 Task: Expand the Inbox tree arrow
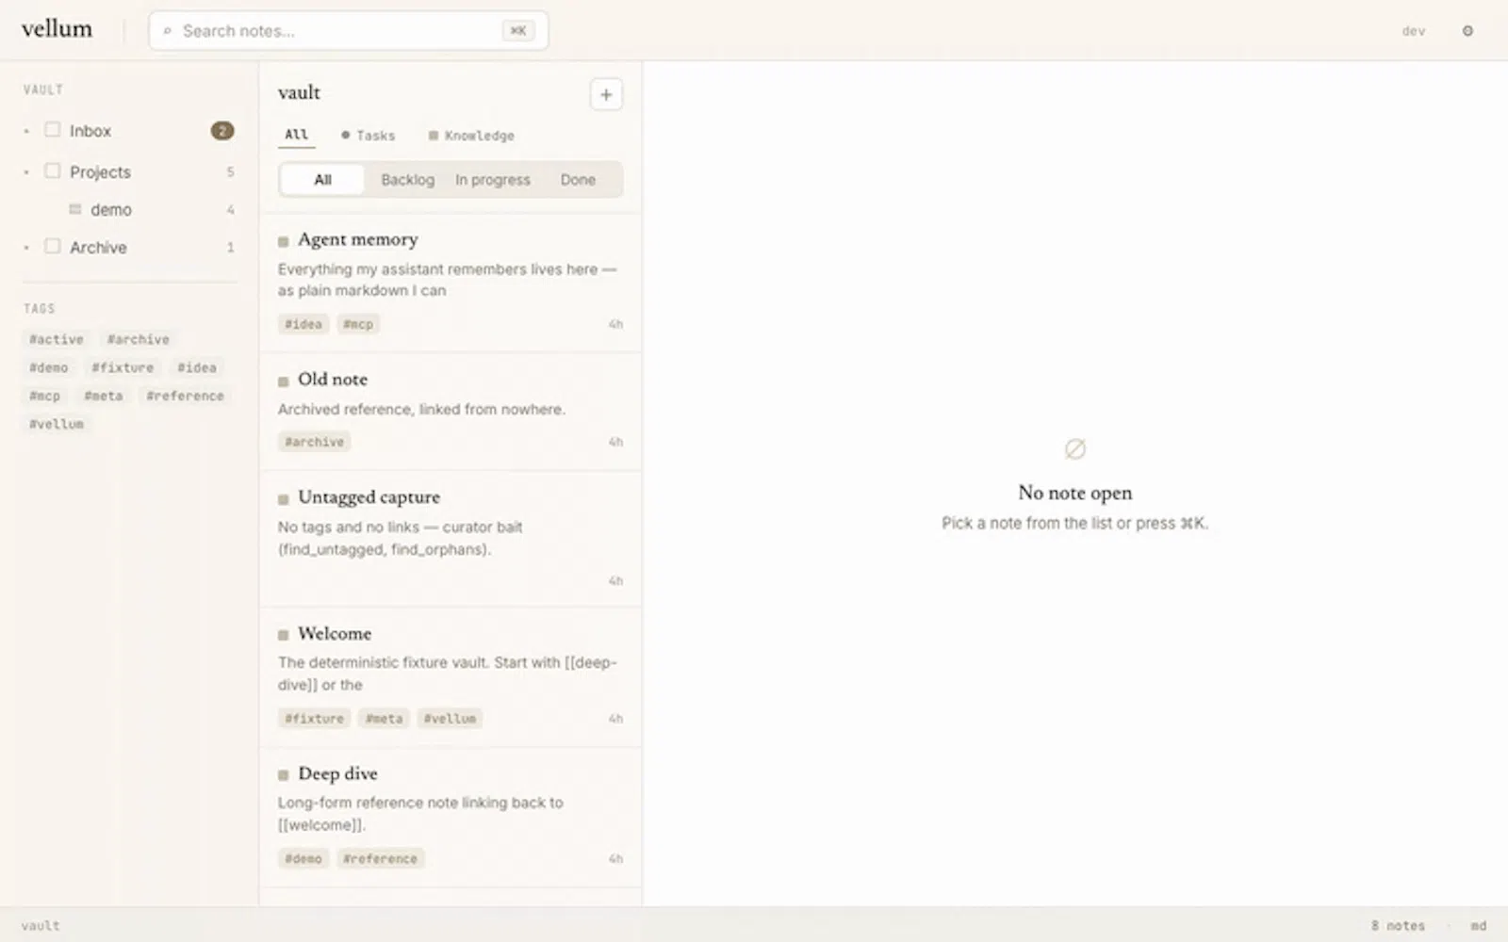pos(26,131)
